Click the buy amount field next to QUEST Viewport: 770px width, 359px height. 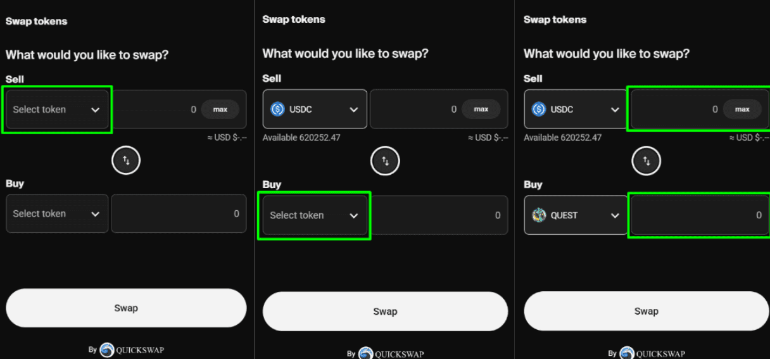tap(697, 215)
